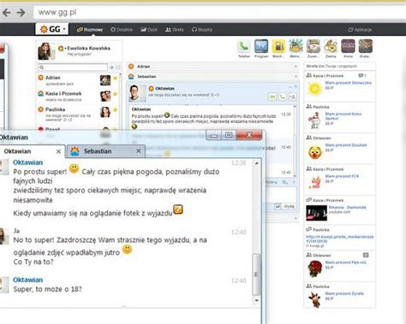
Task: Click the popup chat scrollbar down arrow
Action: [256, 300]
